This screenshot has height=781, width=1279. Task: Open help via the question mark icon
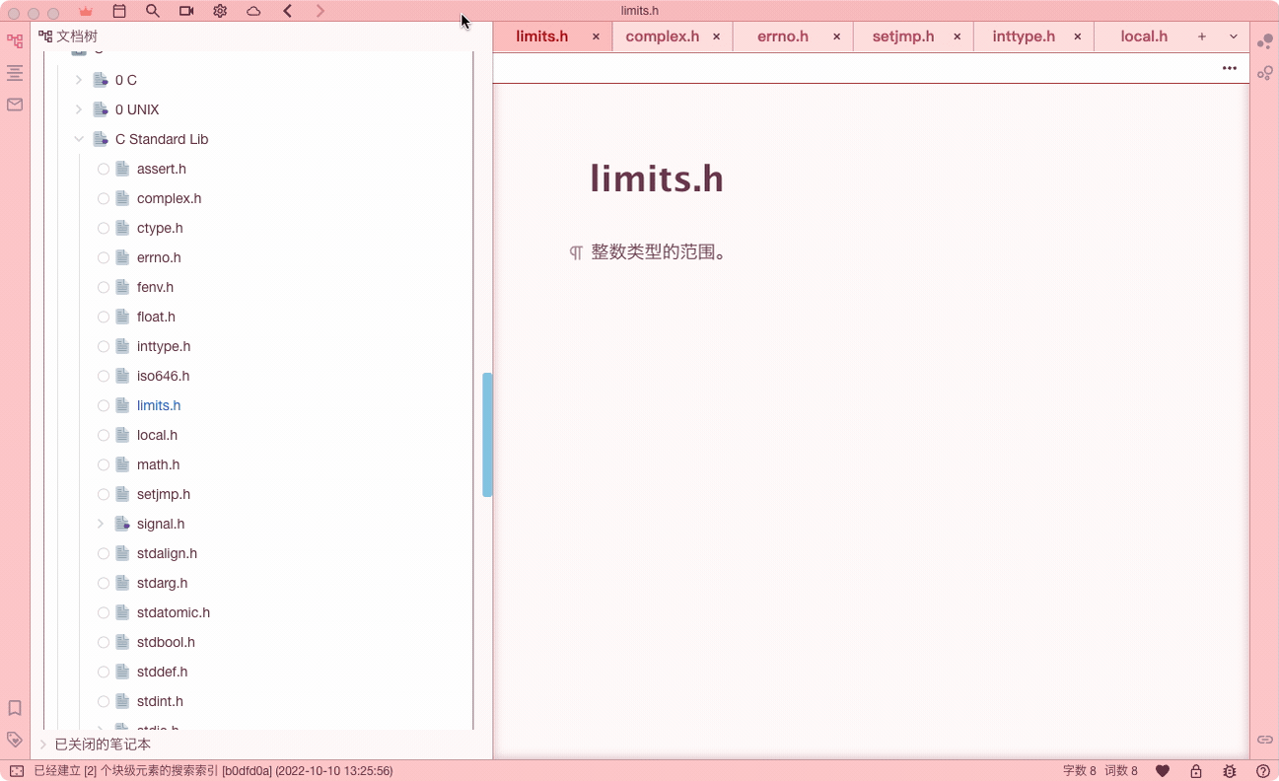[x=1265, y=770]
